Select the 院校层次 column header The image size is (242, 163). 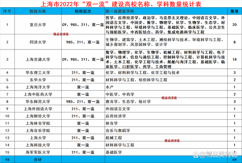pyautogui.click(x=83, y=11)
